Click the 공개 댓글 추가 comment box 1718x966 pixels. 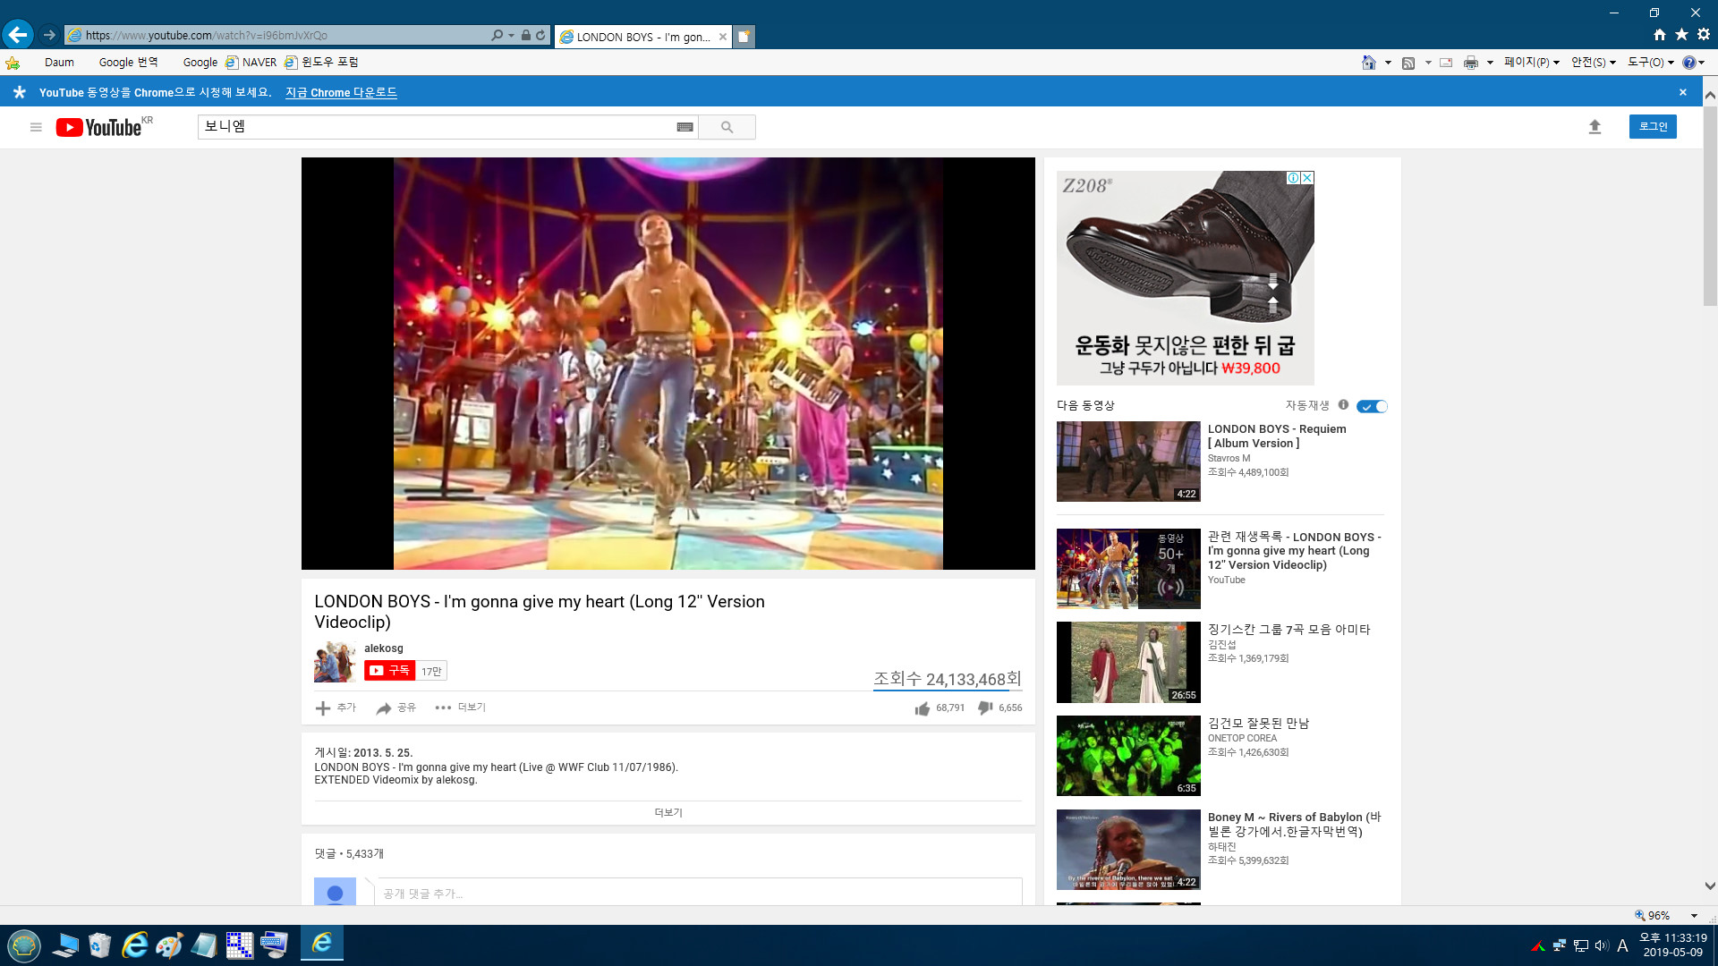698,893
